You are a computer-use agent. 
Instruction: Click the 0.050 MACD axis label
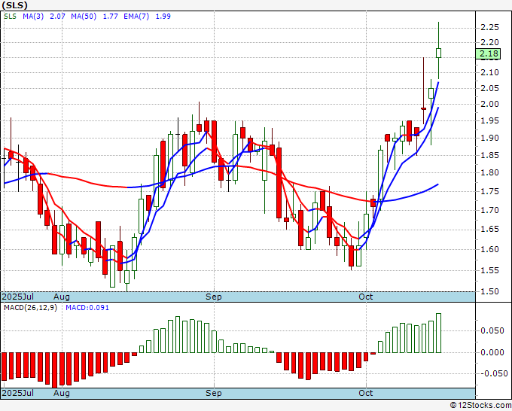(x=492, y=331)
